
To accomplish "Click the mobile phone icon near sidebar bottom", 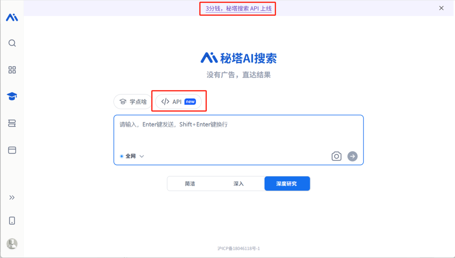I will pyautogui.click(x=12, y=220).
